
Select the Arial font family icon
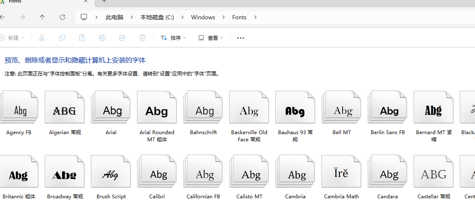coord(111,108)
